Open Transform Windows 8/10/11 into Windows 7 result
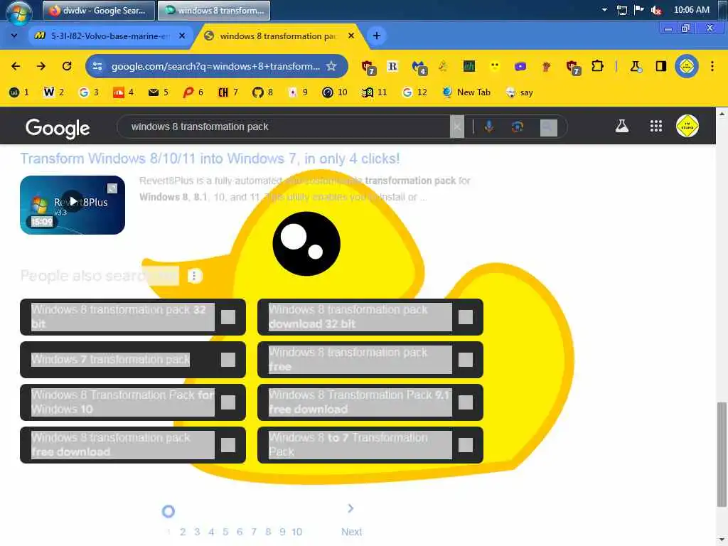The height and width of the screenshot is (546, 728). [210, 159]
